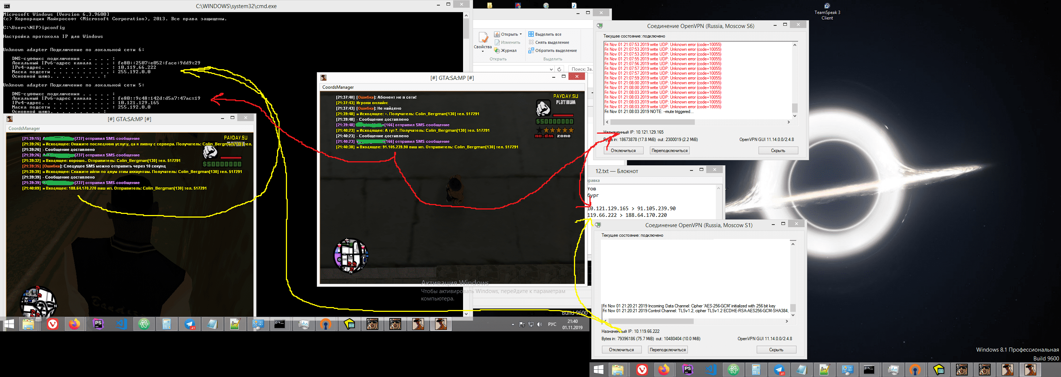Viewport: 1061px width, 377px height.
Task: Open Telegram in the right-monitor taskbar
Action: (x=779, y=370)
